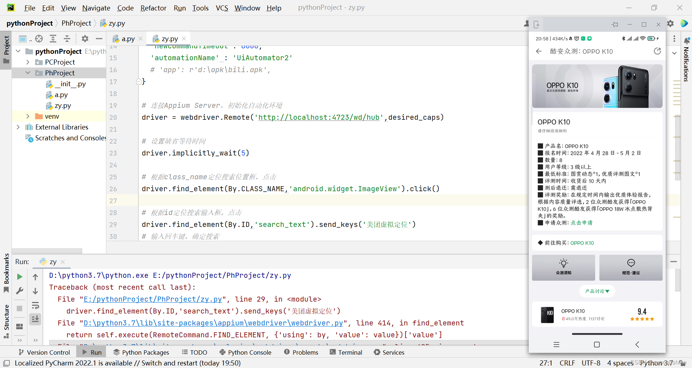
Task: Collapse all items in Project panel
Action: click(x=67, y=39)
